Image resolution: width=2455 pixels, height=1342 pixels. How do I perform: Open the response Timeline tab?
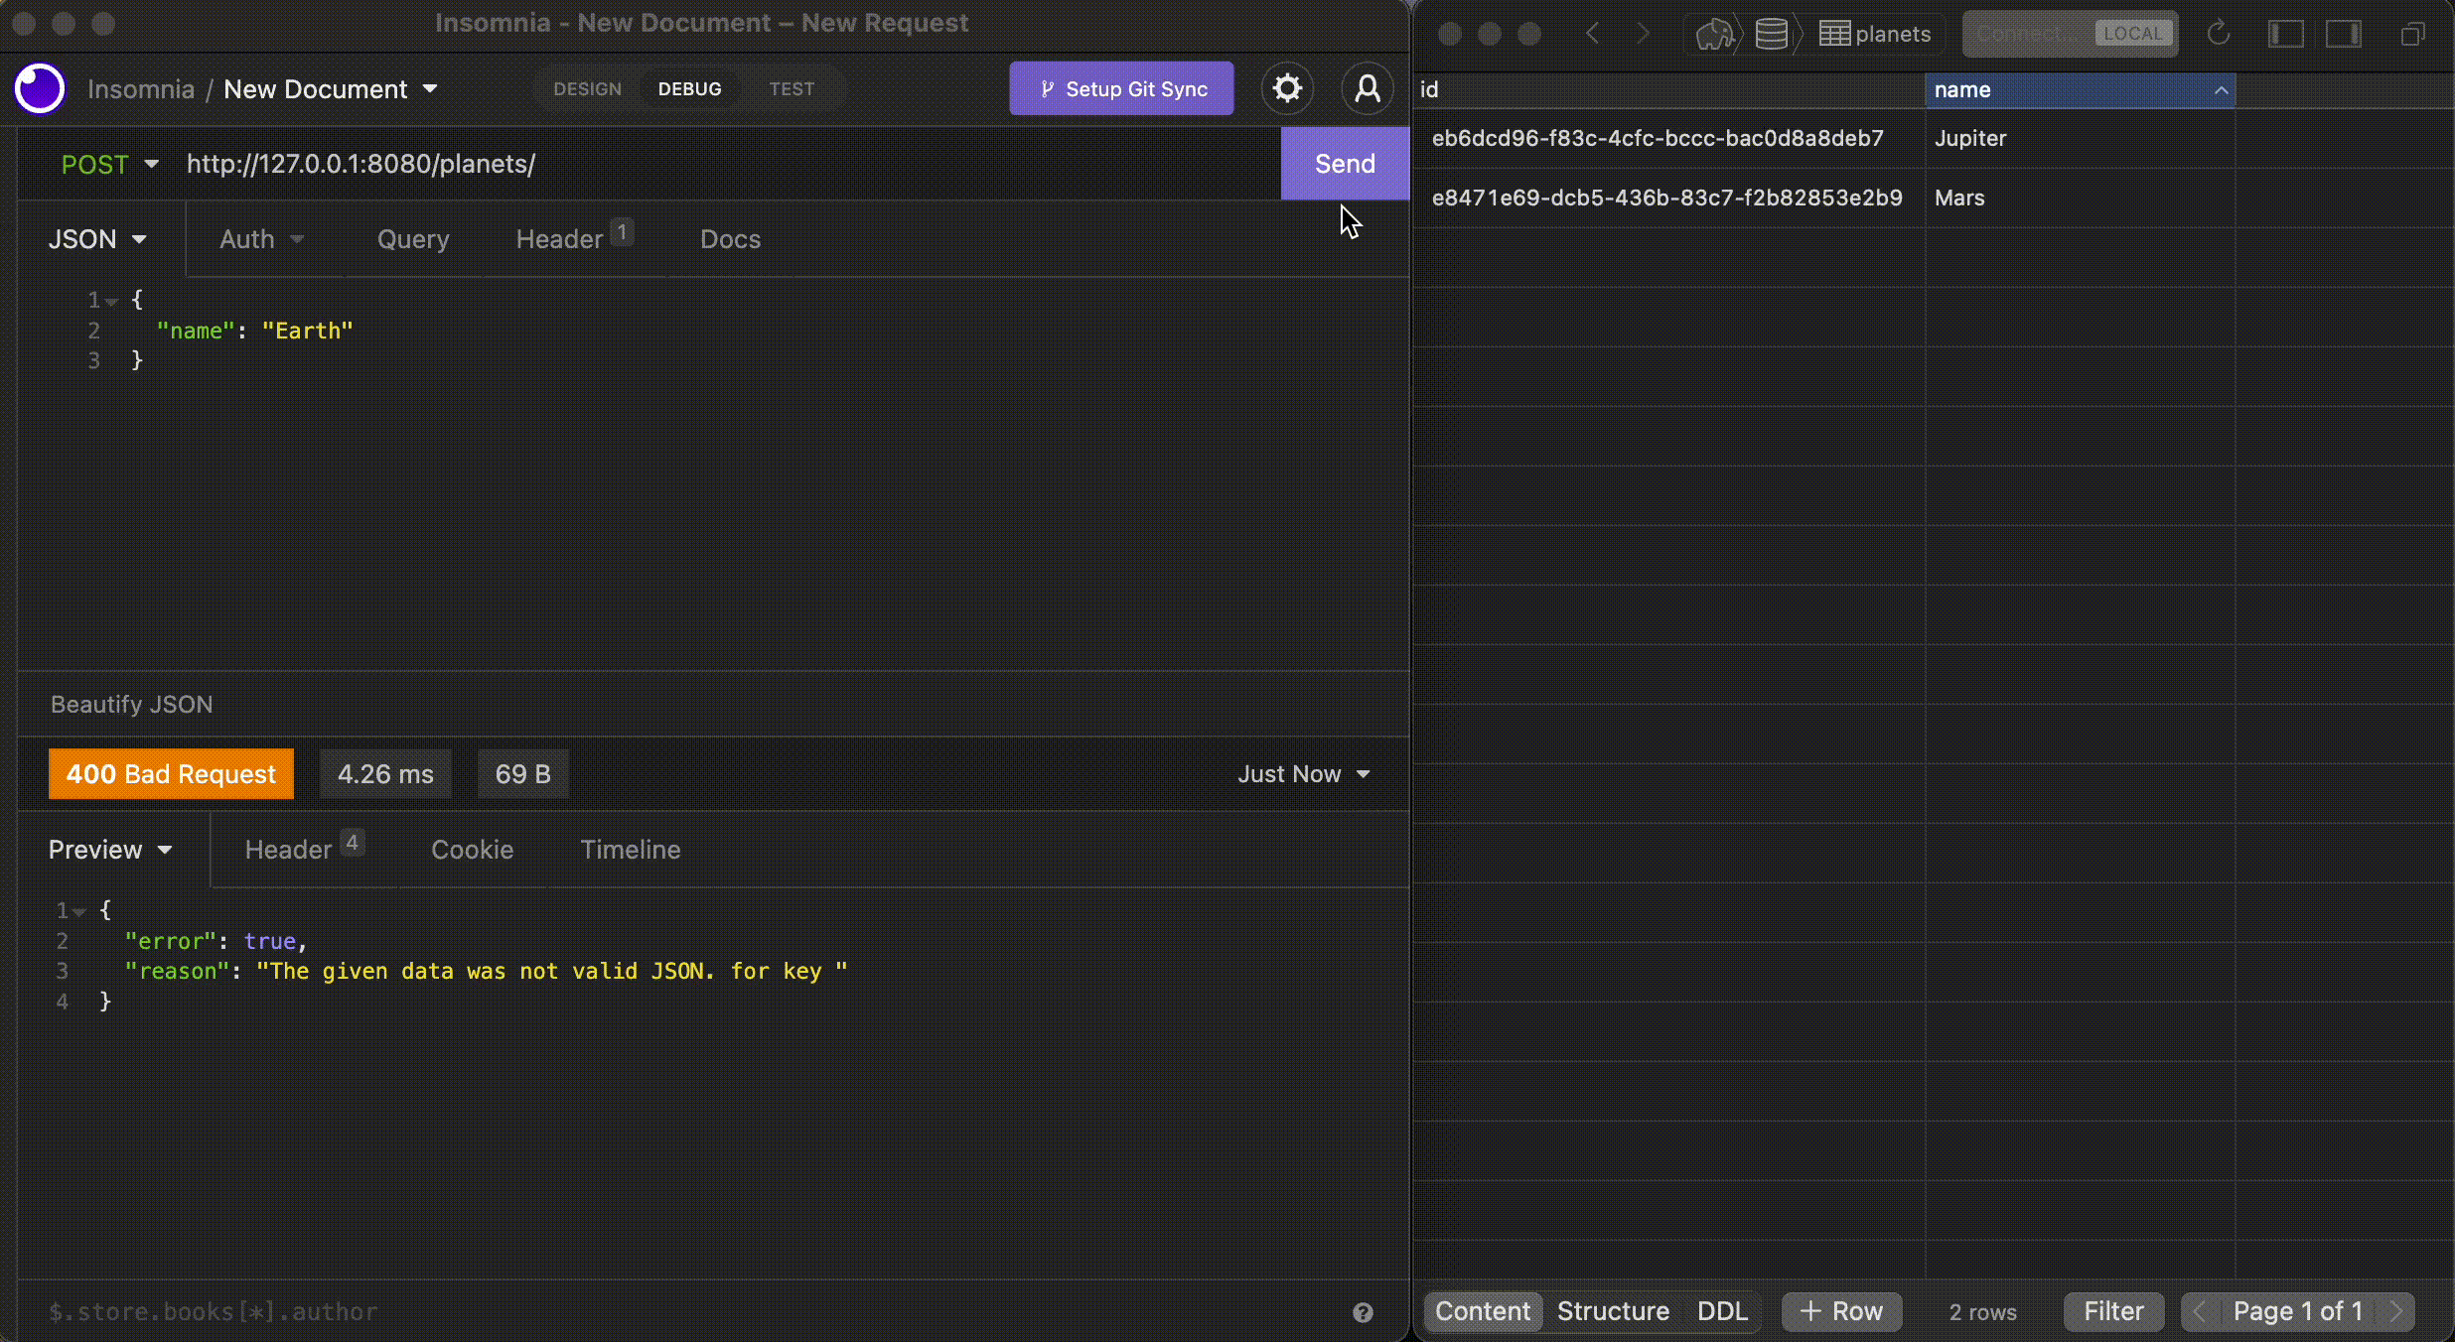point(630,850)
